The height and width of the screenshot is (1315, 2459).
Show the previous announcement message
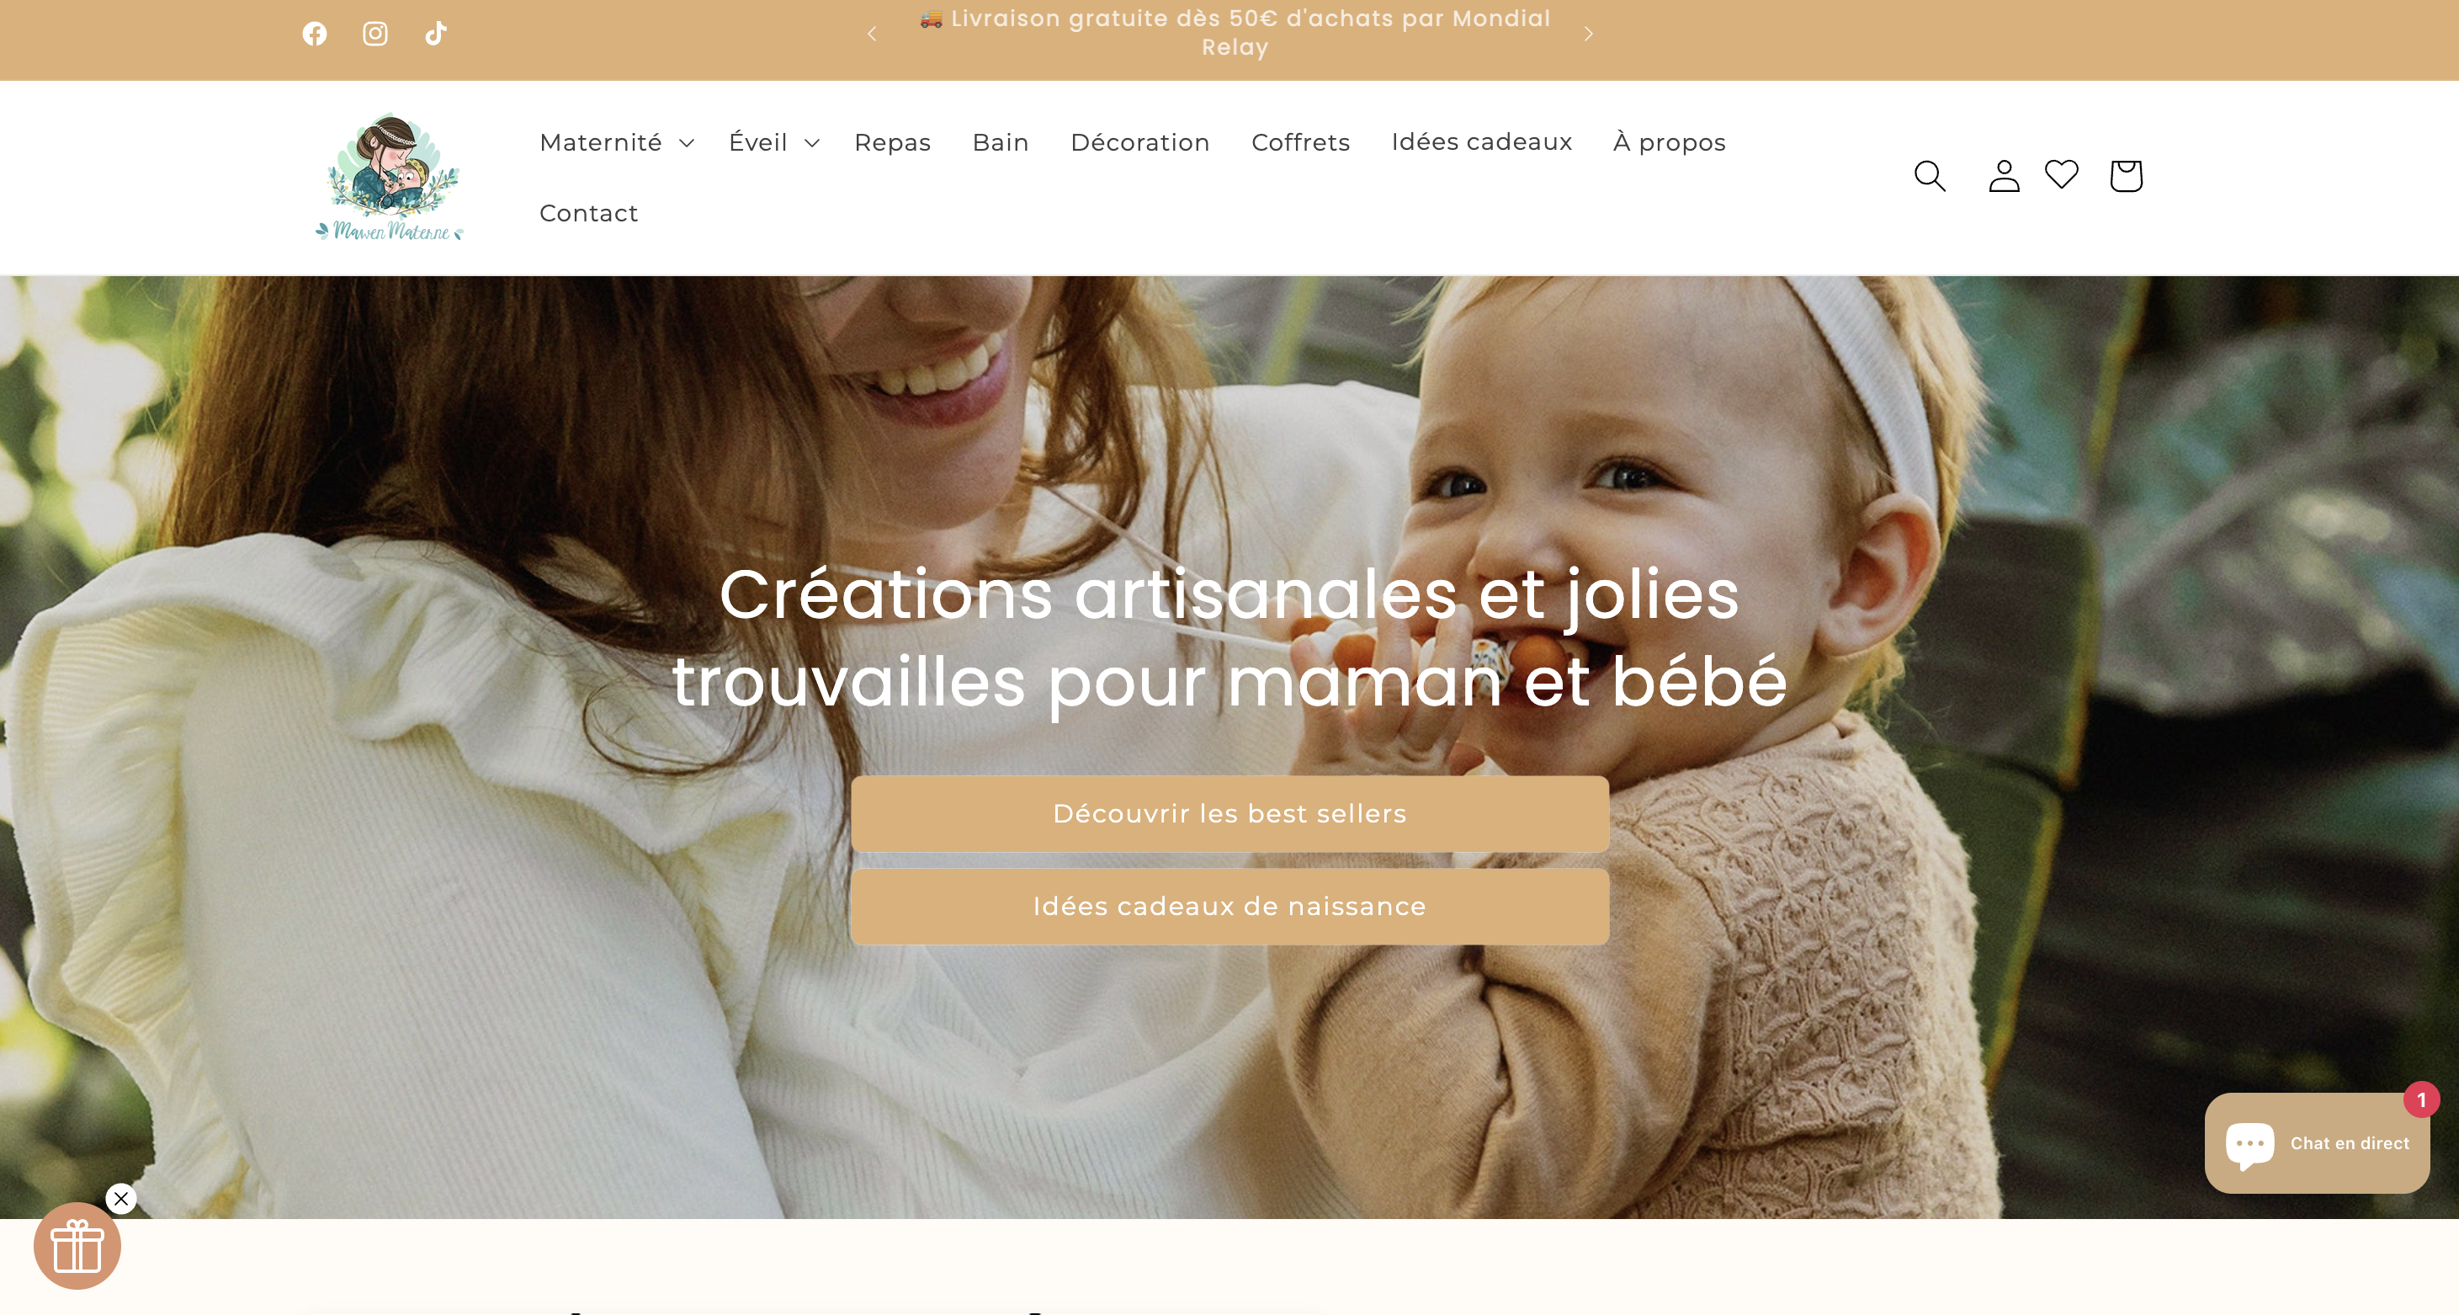pos(872,34)
